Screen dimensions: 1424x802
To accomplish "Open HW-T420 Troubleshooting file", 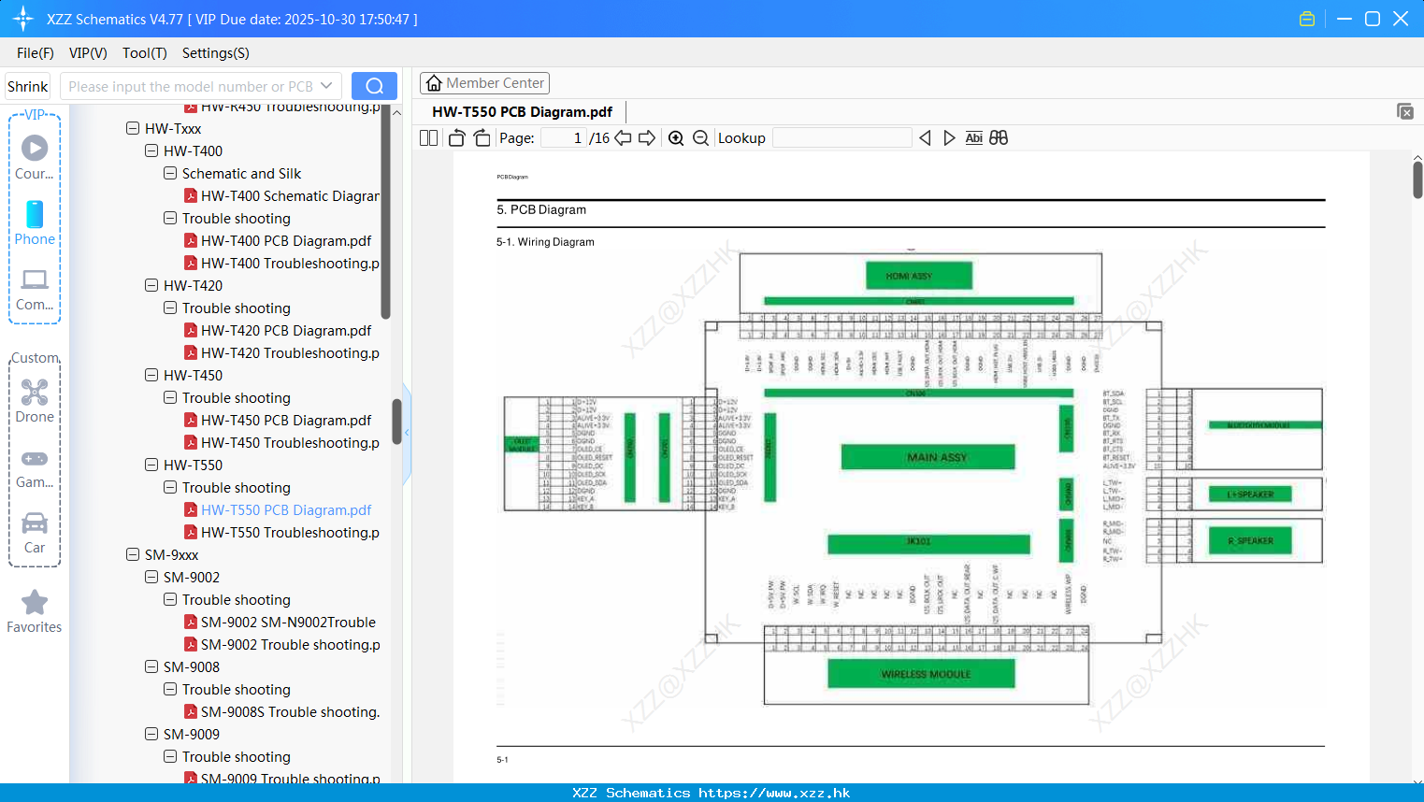I will tap(281, 352).
